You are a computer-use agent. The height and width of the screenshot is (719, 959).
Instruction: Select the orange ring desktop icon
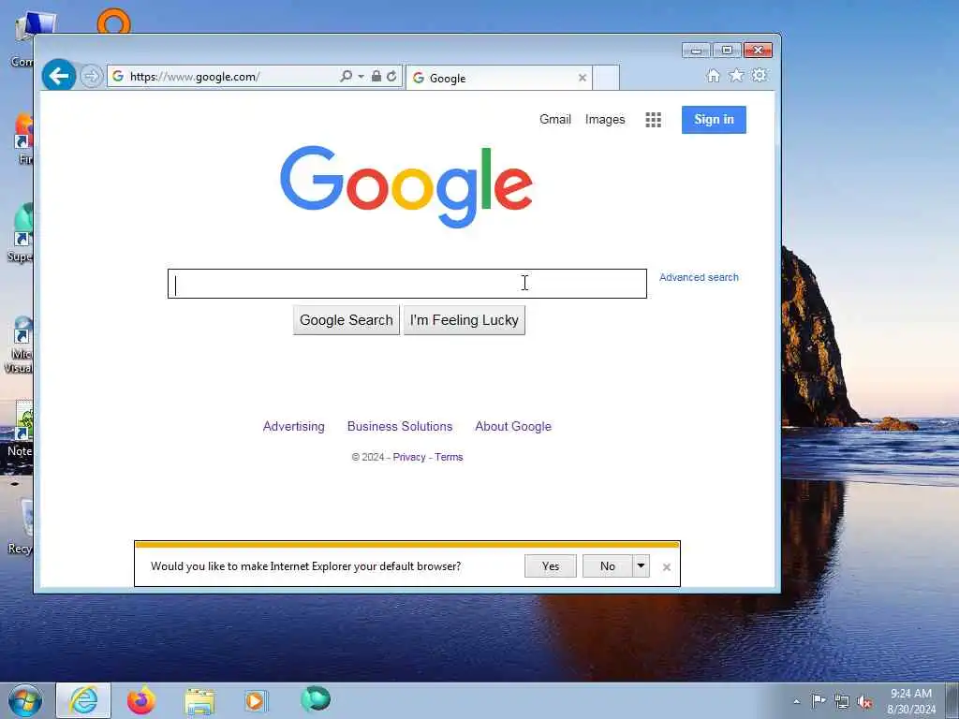pos(113,21)
